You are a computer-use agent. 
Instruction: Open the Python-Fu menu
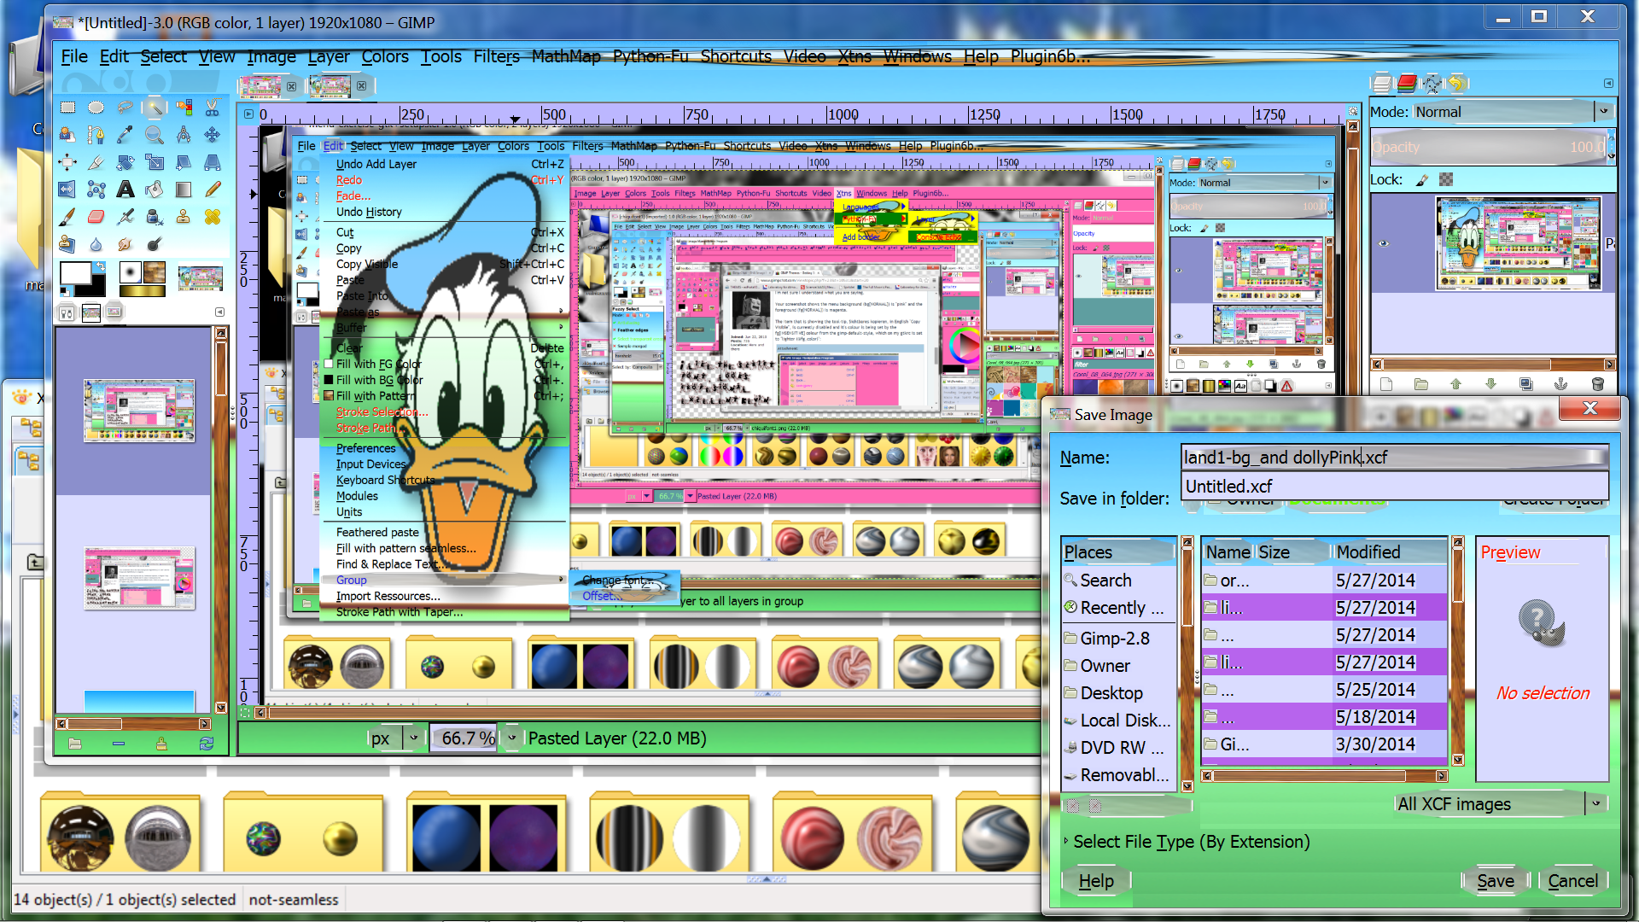(650, 56)
